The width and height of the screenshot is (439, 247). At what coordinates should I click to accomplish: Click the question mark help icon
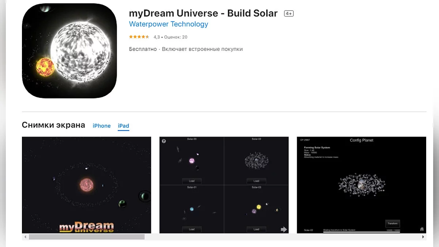coord(164,141)
